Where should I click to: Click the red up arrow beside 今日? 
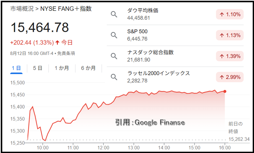click(x=57, y=43)
